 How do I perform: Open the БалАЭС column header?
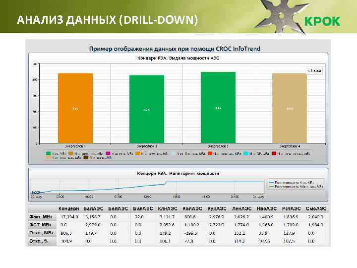pyautogui.click(x=93, y=209)
